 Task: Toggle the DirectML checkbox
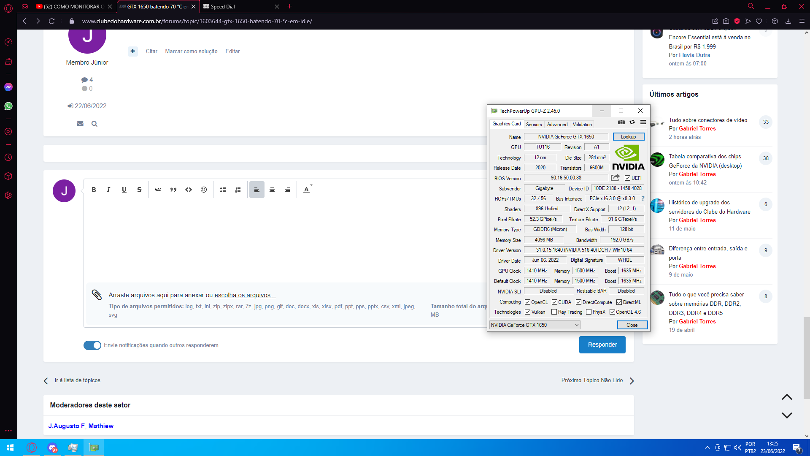point(619,302)
